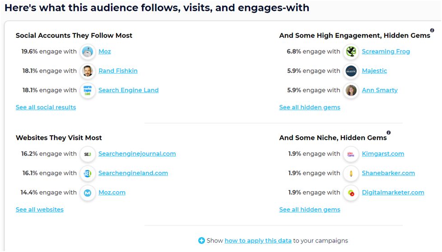Open the Kimgarst.com link
The width and height of the screenshot is (442, 252).
tap(383, 154)
